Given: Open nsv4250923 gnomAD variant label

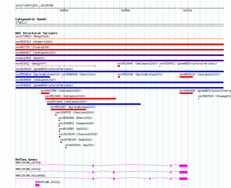Looking at the screenshot, I should [188, 63].
